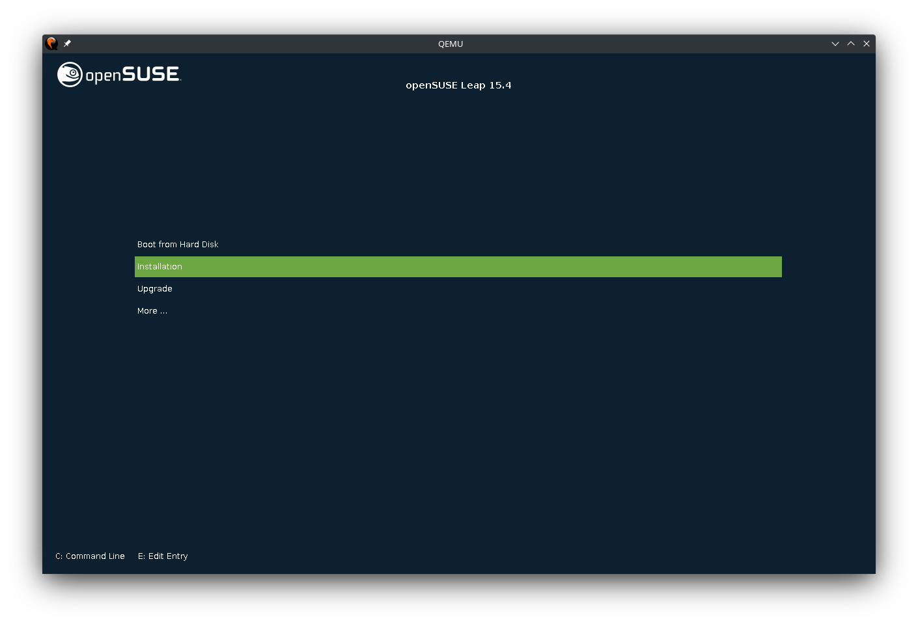Pin the QEMU window with the pushpin icon
The height and width of the screenshot is (624, 918).
click(66, 43)
